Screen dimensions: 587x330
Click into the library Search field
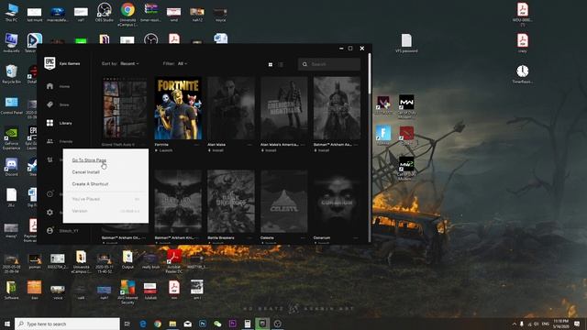click(x=329, y=64)
